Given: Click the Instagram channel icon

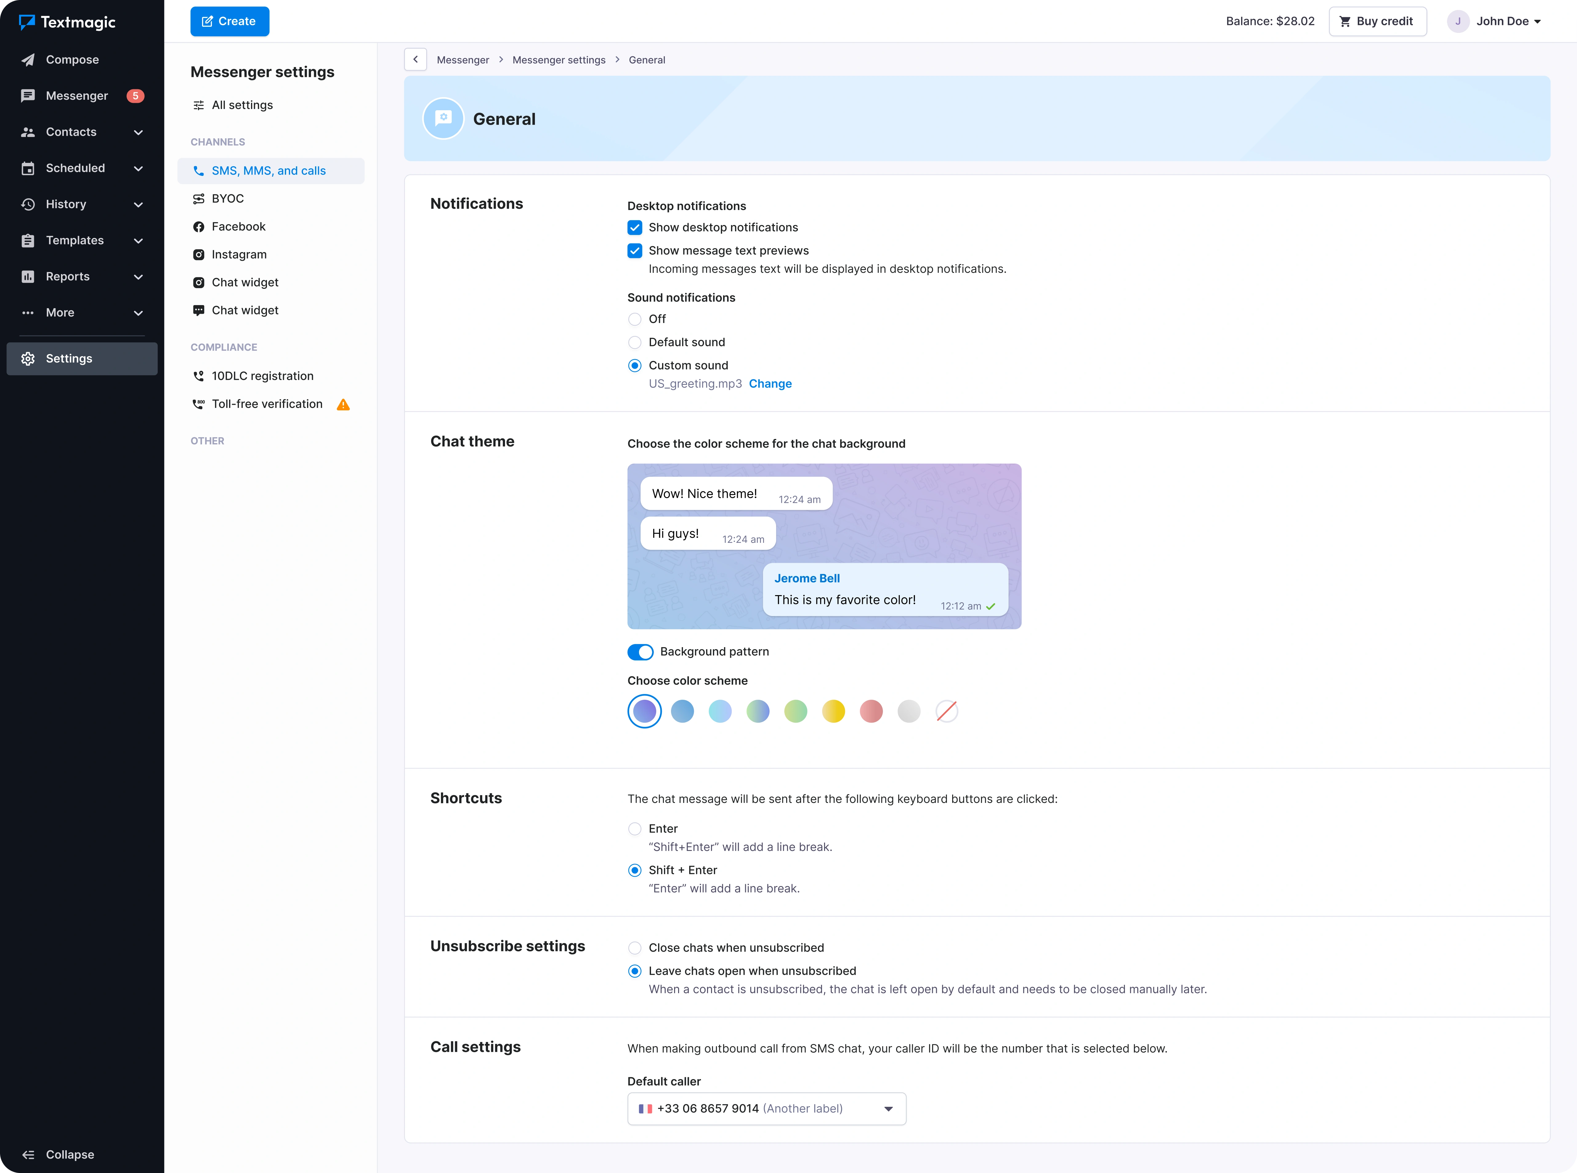Looking at the screenshot, I should point(199,254).
